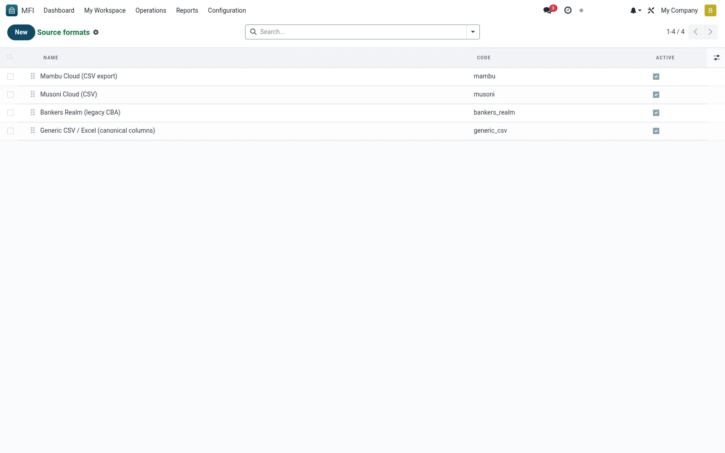Open Generic CSV / Excel (canonical columns) record
Viewport: 725px width, 453px height.
coord(97,130)
